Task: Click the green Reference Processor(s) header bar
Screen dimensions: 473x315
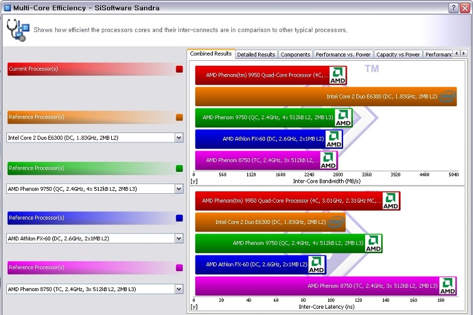Action: click(95, 168)
